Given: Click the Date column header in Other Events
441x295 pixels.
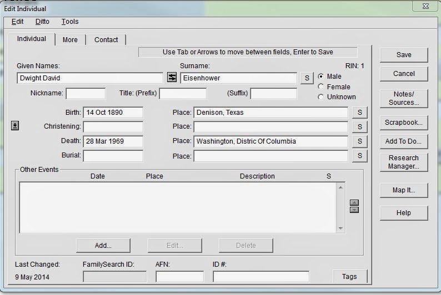Looking at the screenshot, I should click(98, 176).
